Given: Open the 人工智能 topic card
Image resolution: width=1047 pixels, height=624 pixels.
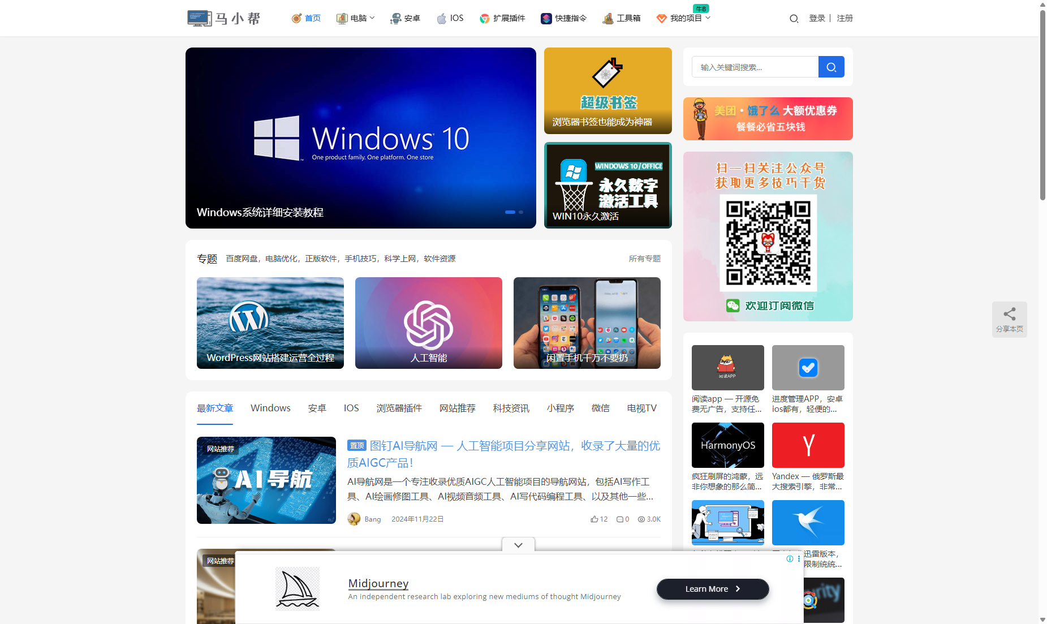Looking at the screenshot, I should [x=429, y=323].
